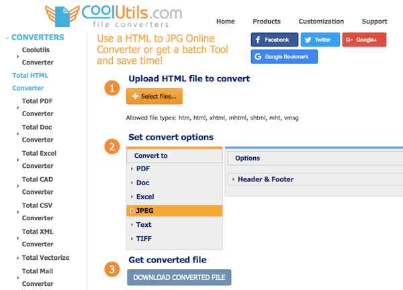Screen dimensions: 403x290
Task: Select the JPEG output format
Action: (x=174, y=211)
